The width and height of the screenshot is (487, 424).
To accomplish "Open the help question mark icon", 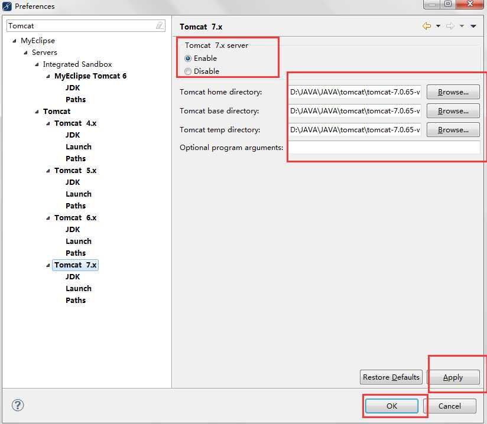I will (18, 405).
